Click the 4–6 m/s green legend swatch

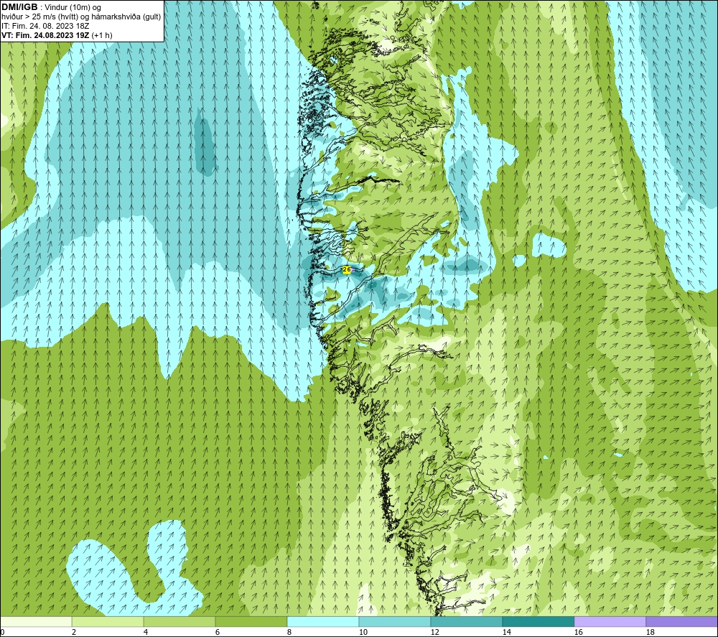[x=179, y=621]
